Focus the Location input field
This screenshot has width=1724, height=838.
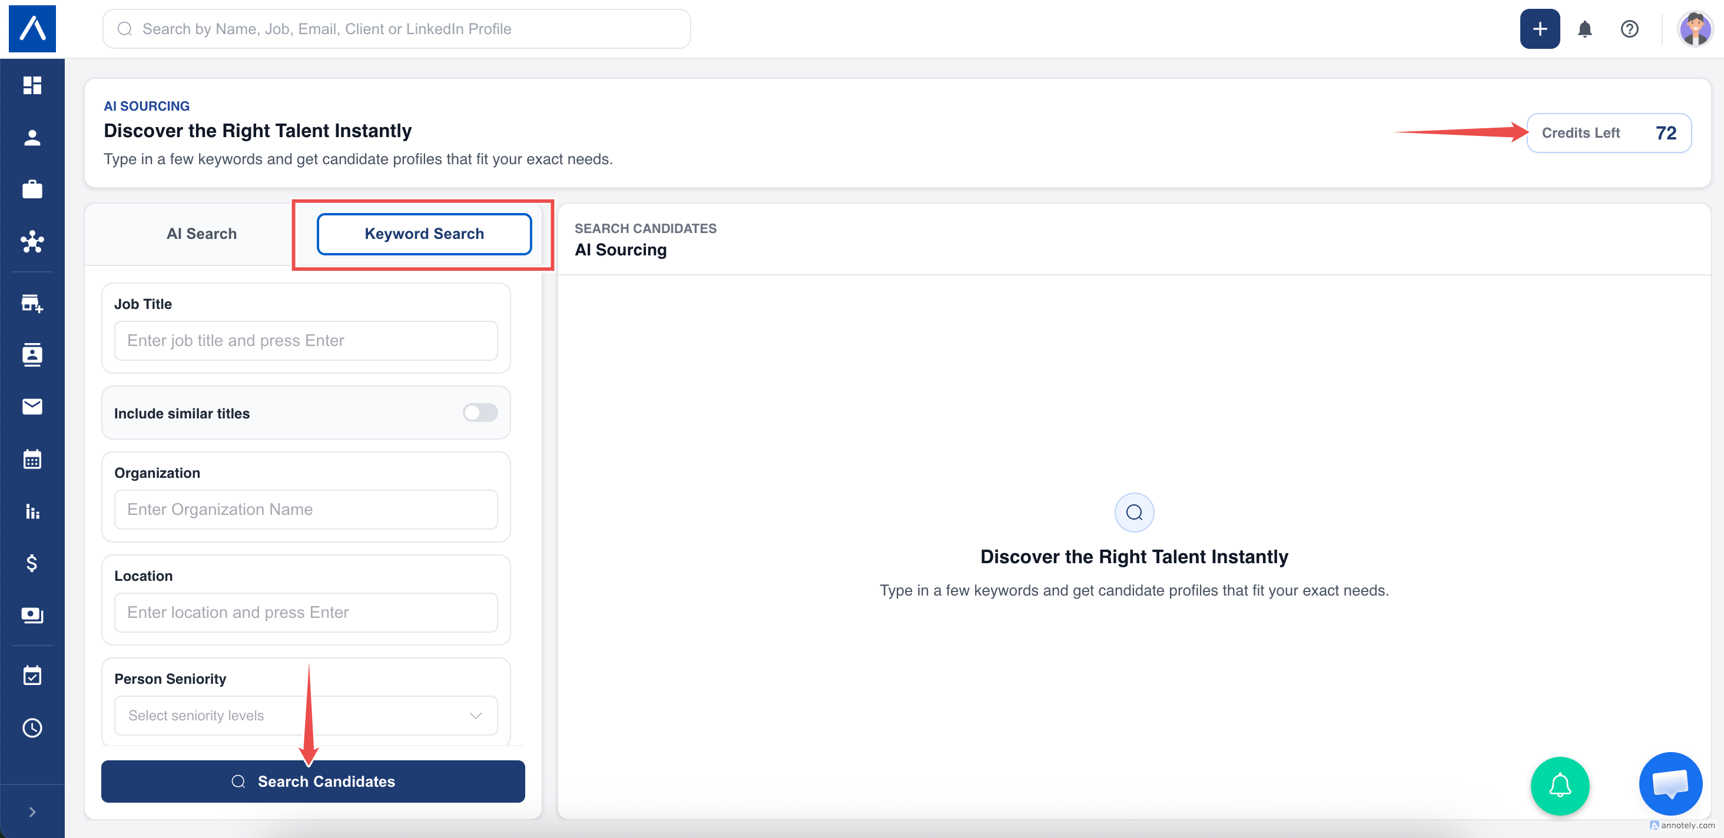(x=306, y=613)
